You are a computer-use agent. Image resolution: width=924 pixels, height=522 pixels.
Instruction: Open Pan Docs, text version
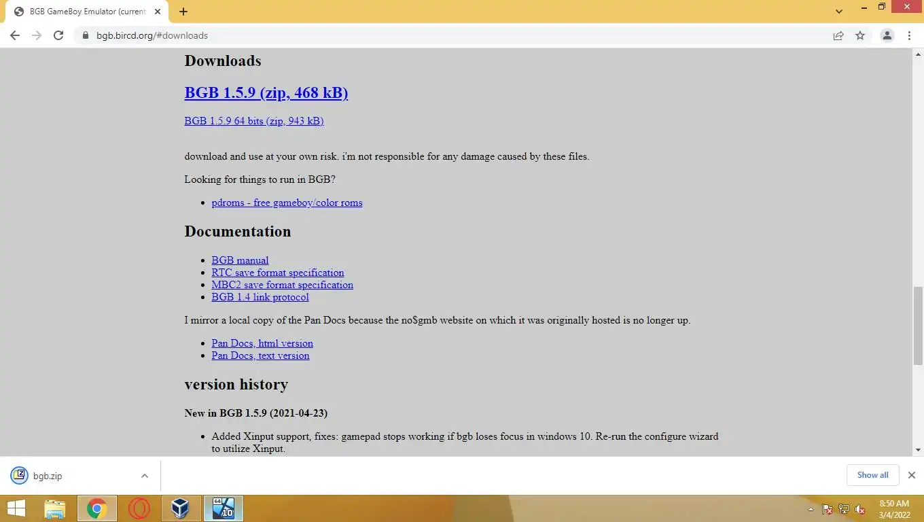[260, 355]
